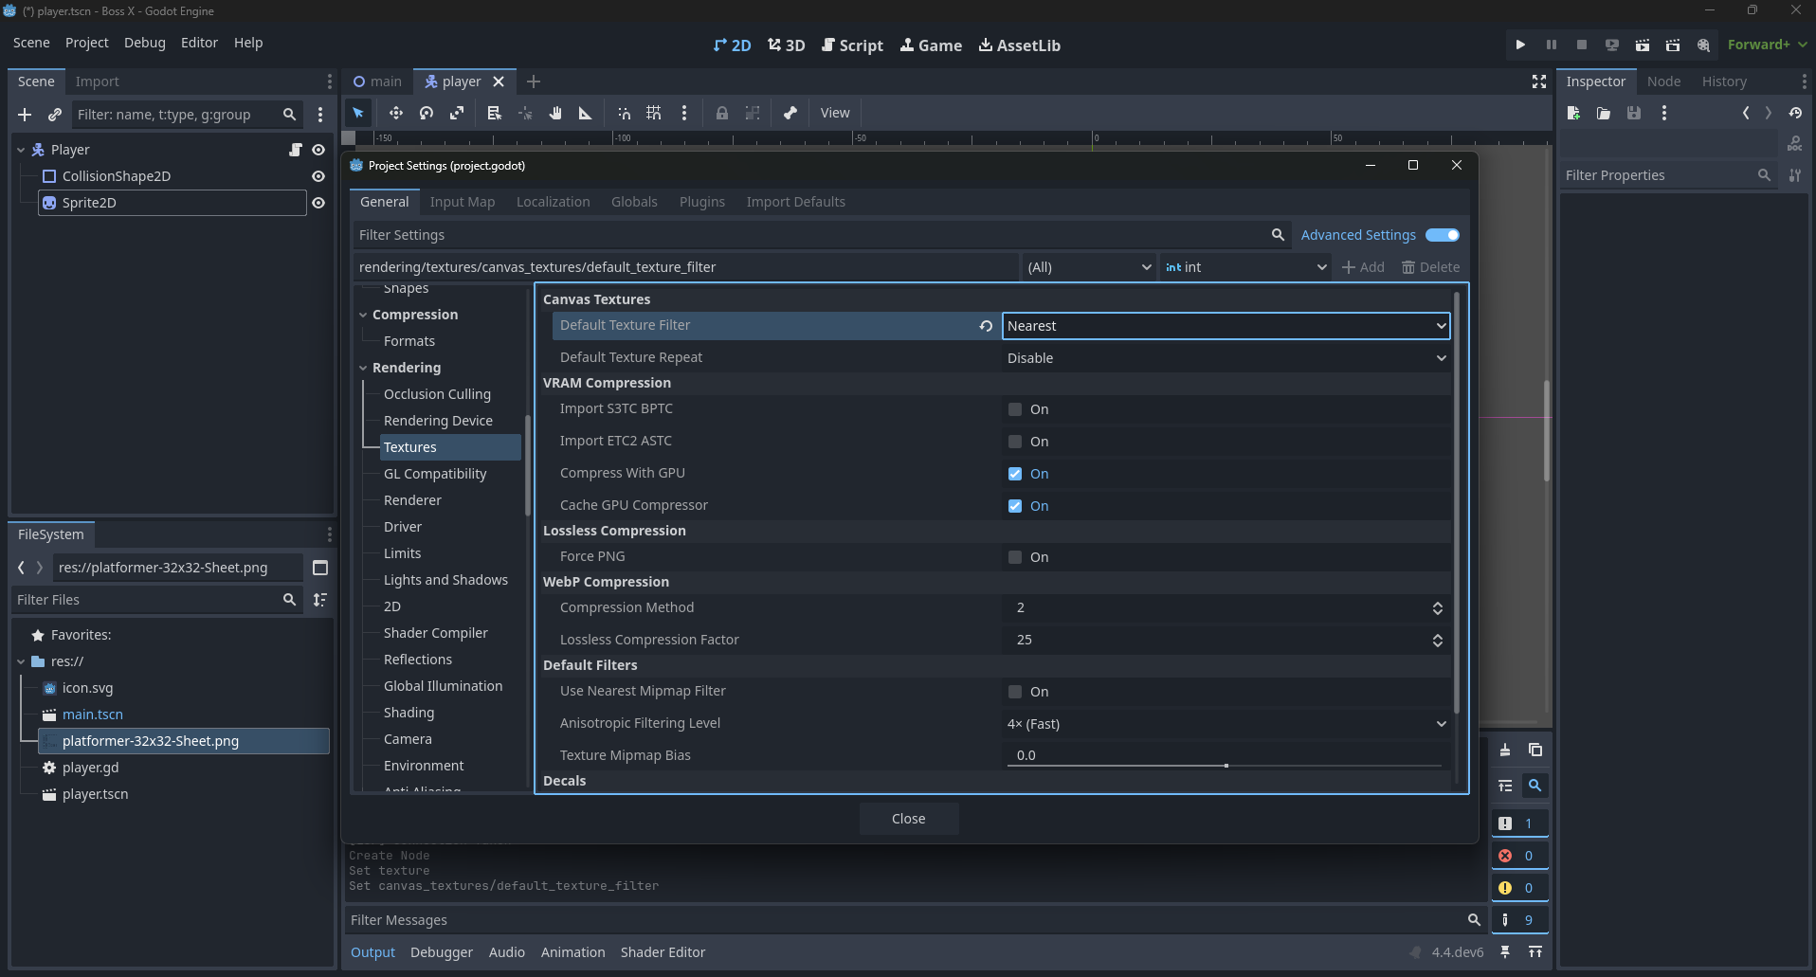Image resolution: width=1816 pixels, height=977 pixels.
Task: Open the Default Texture Filter dropdown
Action: 1226,326
